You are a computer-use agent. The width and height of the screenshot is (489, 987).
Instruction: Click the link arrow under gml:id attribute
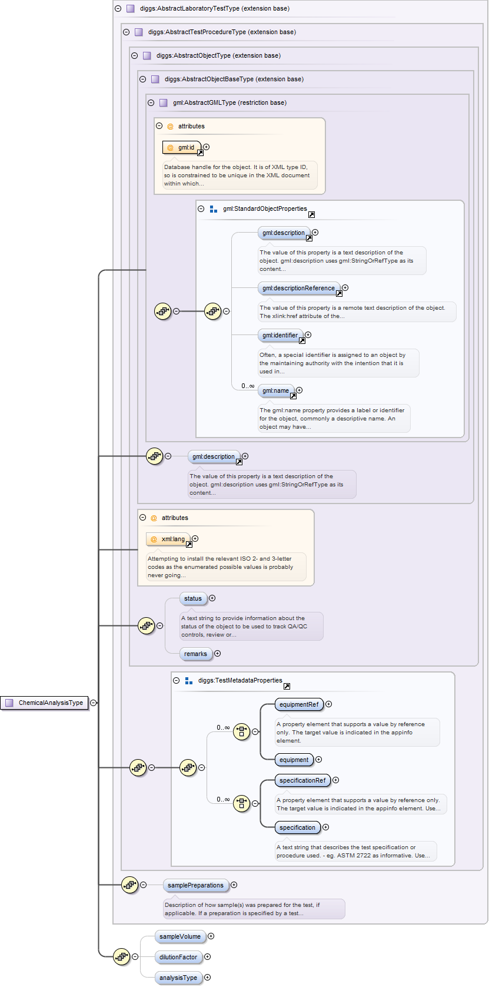[200, 153]
